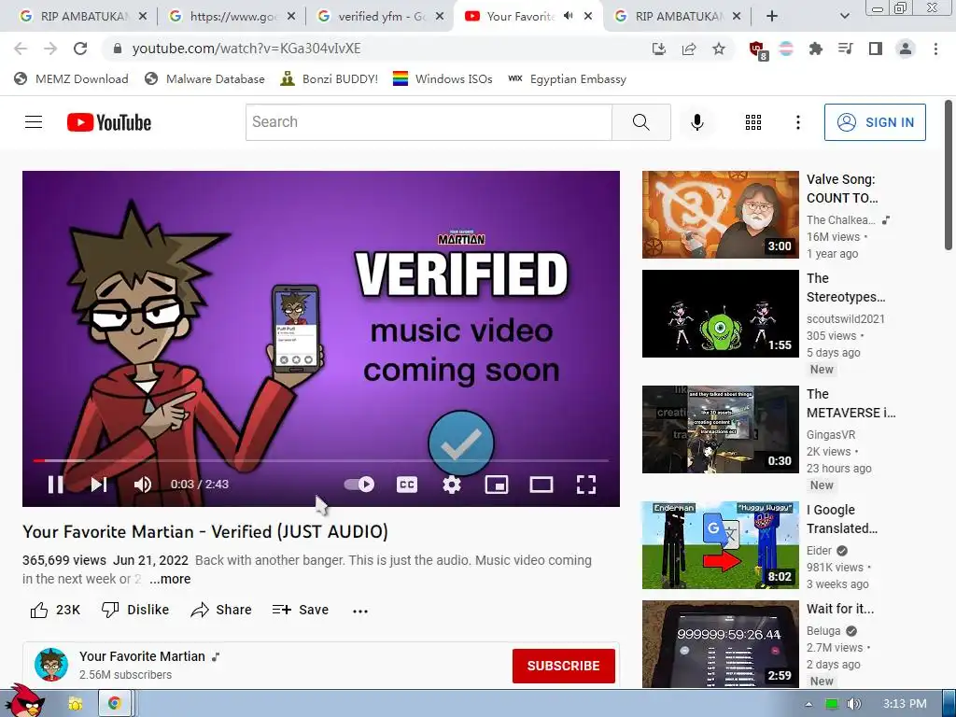956x717 pixels.
Task: Open taskbar volume speaker icon
Action: tap(853, 704)
